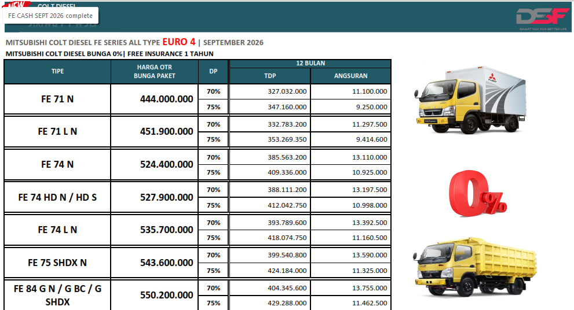
Task: Click the 75% DP cell in FE 74 N row
Action: tap(213, 172)
